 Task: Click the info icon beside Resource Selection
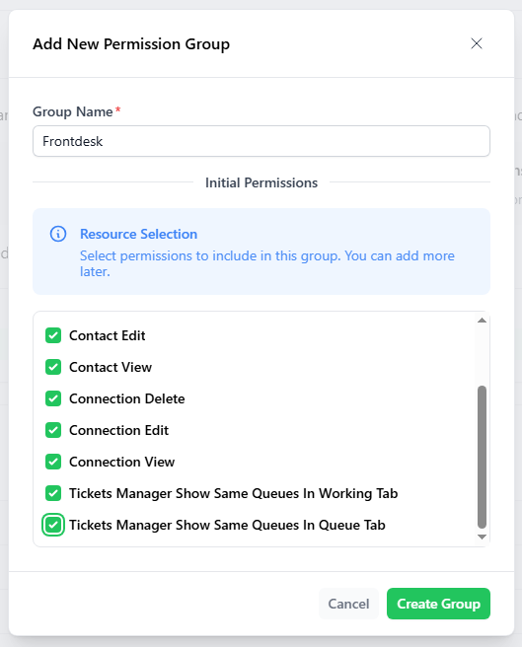click(58, 234)
